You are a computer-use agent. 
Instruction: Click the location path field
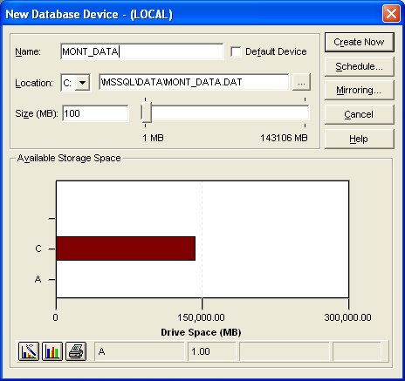pos(194,82)
